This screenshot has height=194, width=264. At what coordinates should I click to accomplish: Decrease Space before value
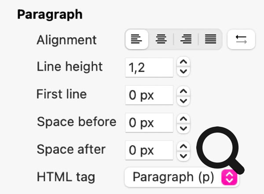pos(184,127)
